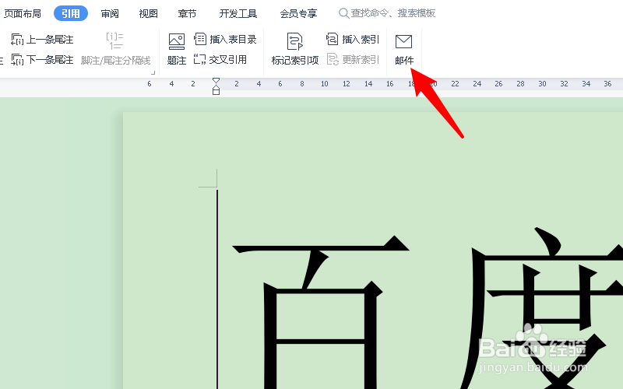Click 更新索引
The height and width of the screenshot is (389, 623).
point(353,60)
